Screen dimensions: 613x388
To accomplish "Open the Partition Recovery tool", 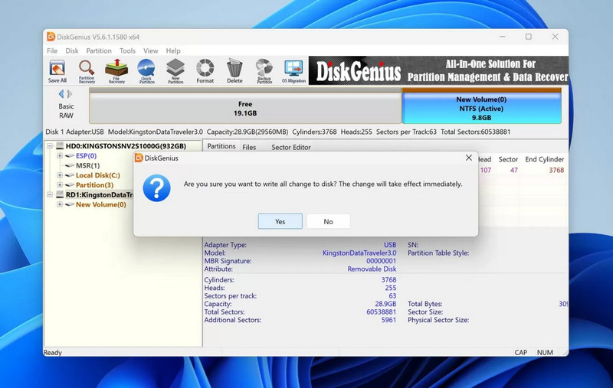I will click(87, 70).
